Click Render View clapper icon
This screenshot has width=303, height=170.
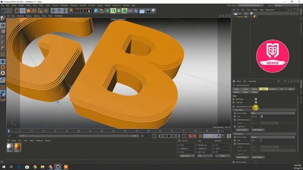pos(78,11)
